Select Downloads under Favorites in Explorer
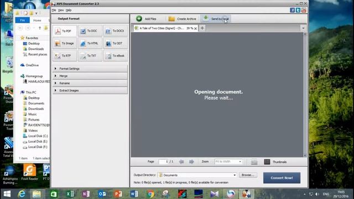The image size is (354, 199). click(36, 49)
